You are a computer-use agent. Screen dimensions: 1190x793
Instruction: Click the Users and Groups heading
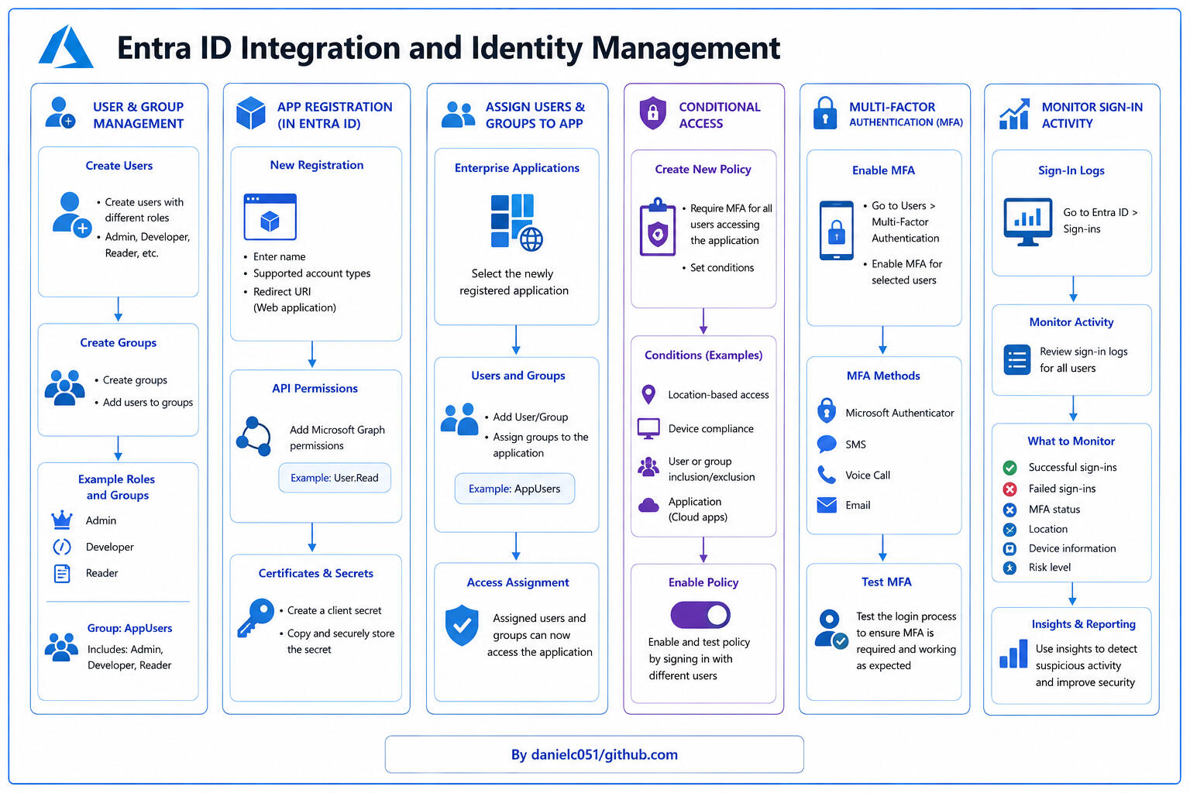click(518, 376)
